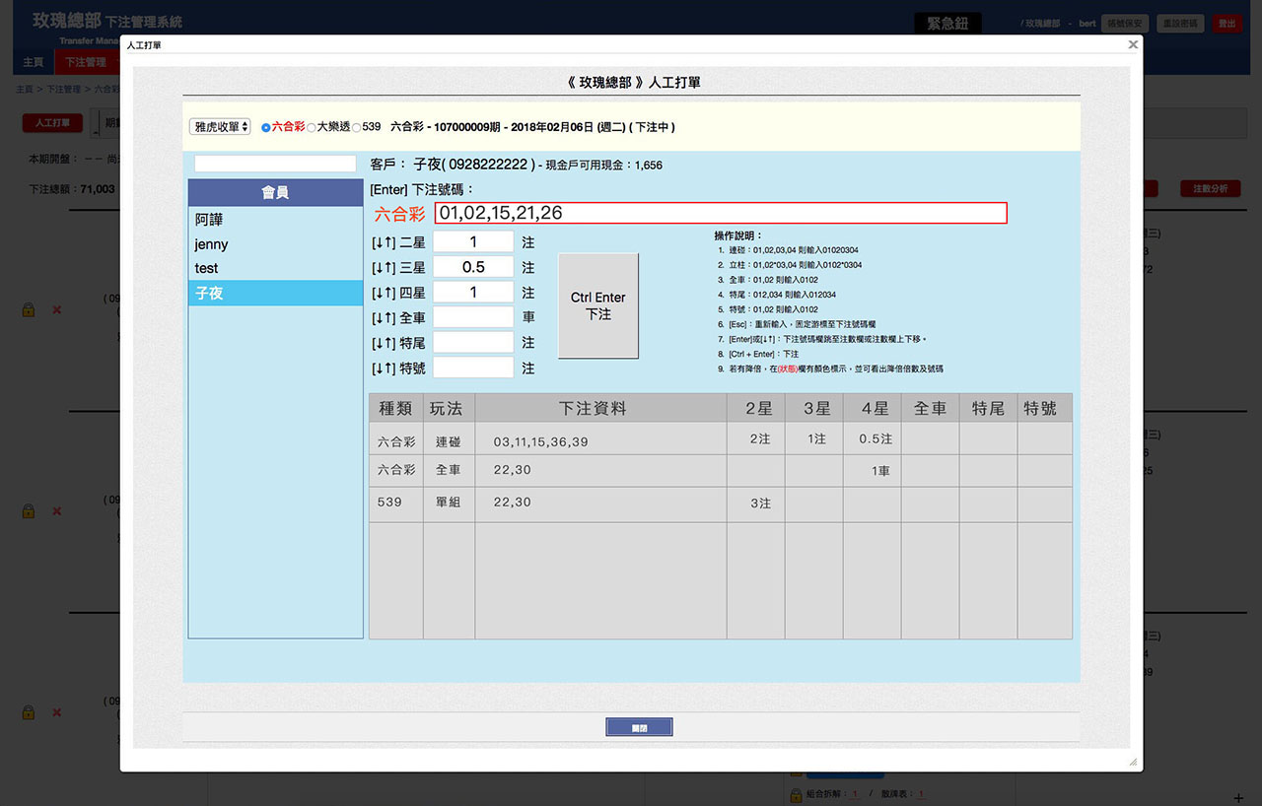Open the 下注管理 tab
Viewport: 1262px width, 806px height.
tap(86, 62)
